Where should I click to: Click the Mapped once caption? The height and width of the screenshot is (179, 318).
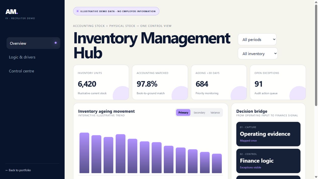(248, 141)
